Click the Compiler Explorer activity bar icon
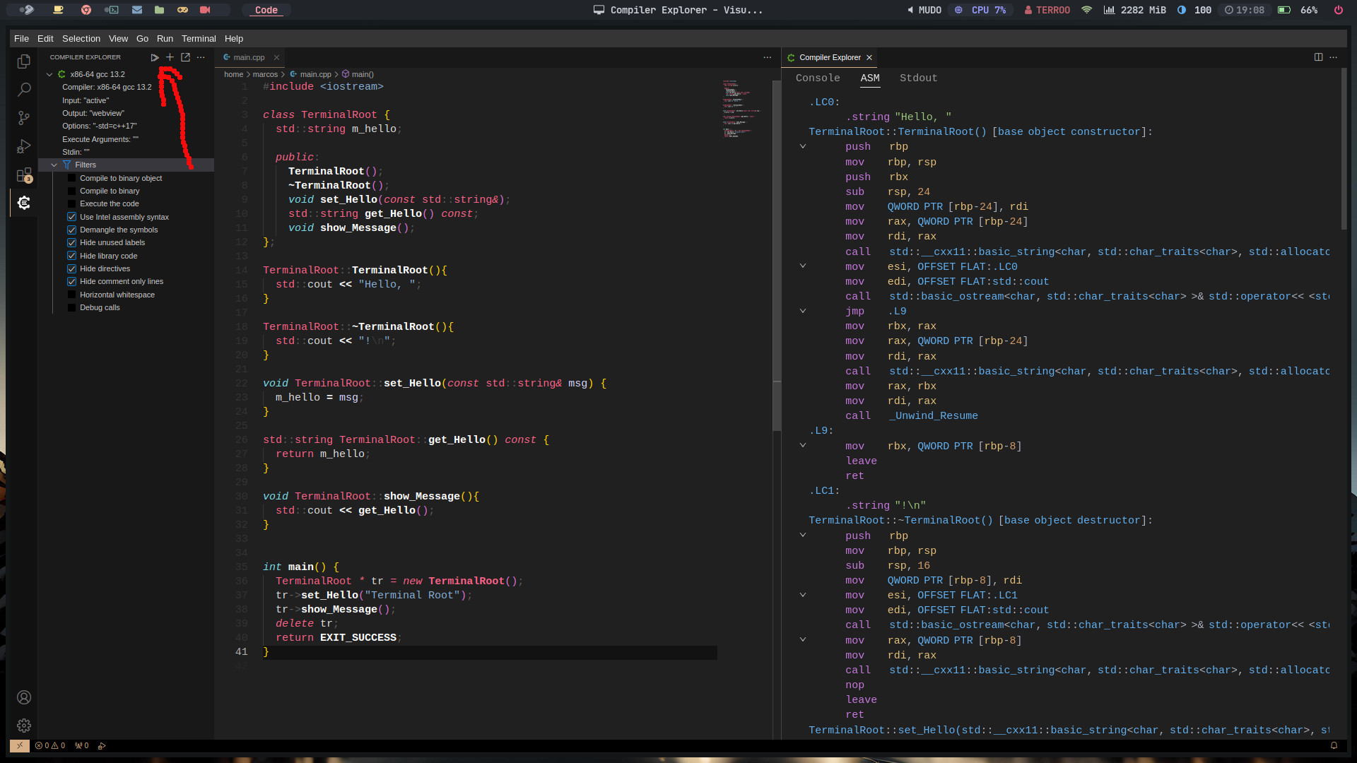 point(23,203)
